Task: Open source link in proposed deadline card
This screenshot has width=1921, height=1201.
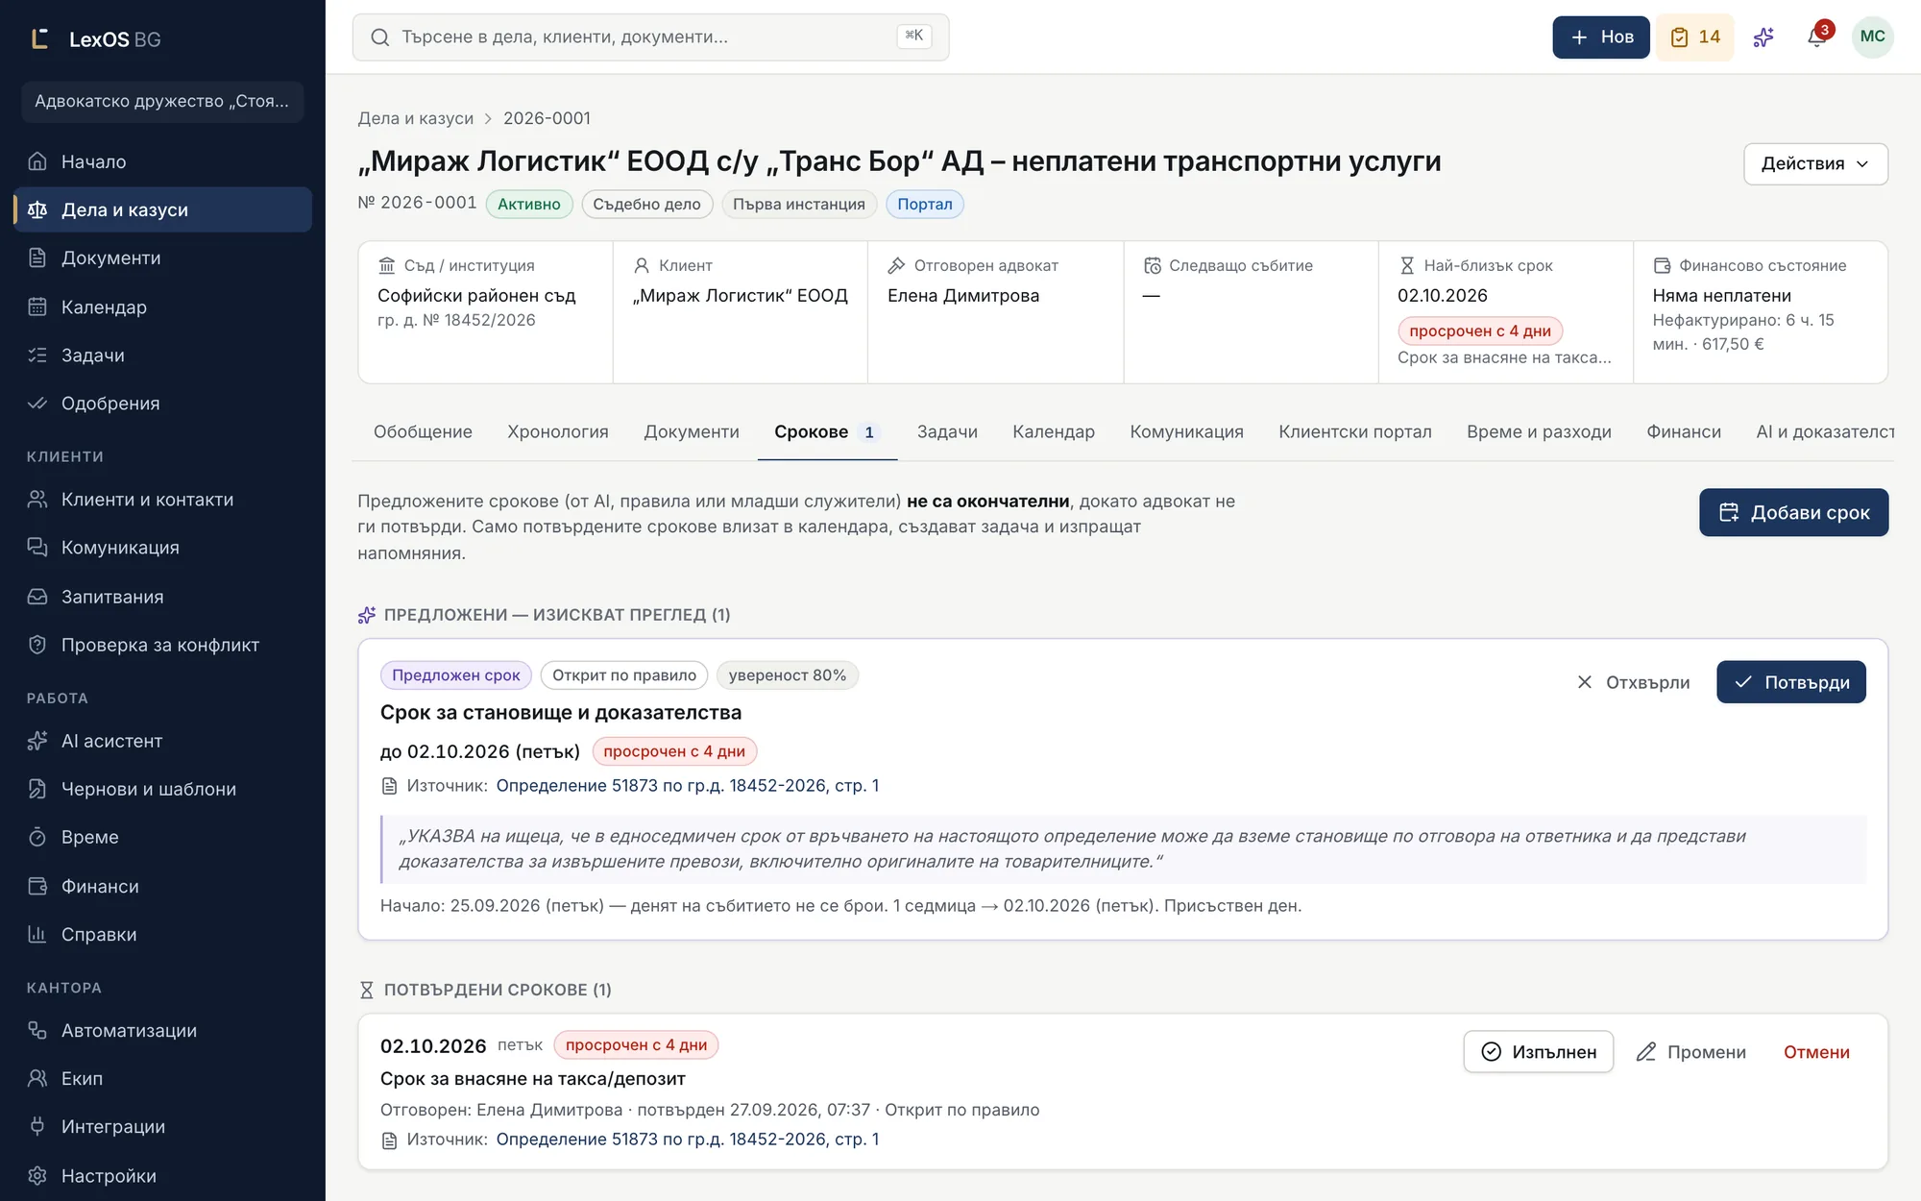Action: click(687, 785)
